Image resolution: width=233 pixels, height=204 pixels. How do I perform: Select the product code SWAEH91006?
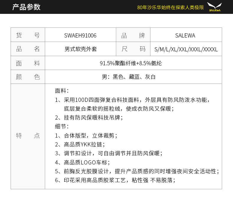point(80,35)
